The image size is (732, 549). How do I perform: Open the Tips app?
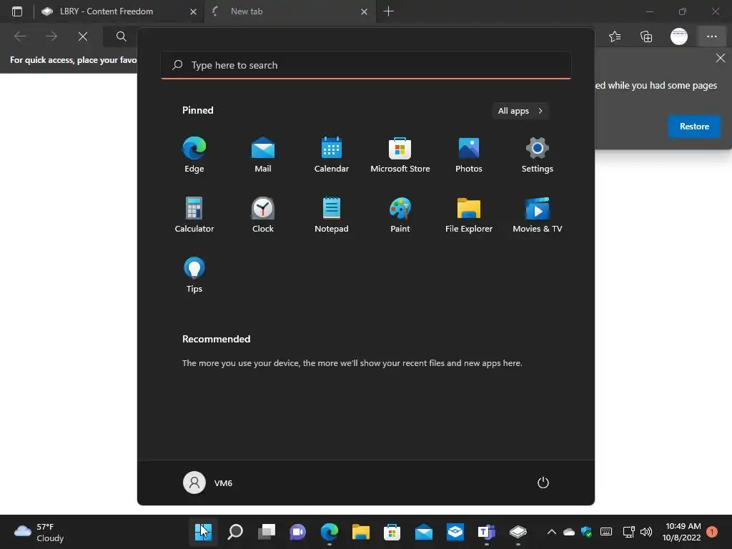(194, 275)
